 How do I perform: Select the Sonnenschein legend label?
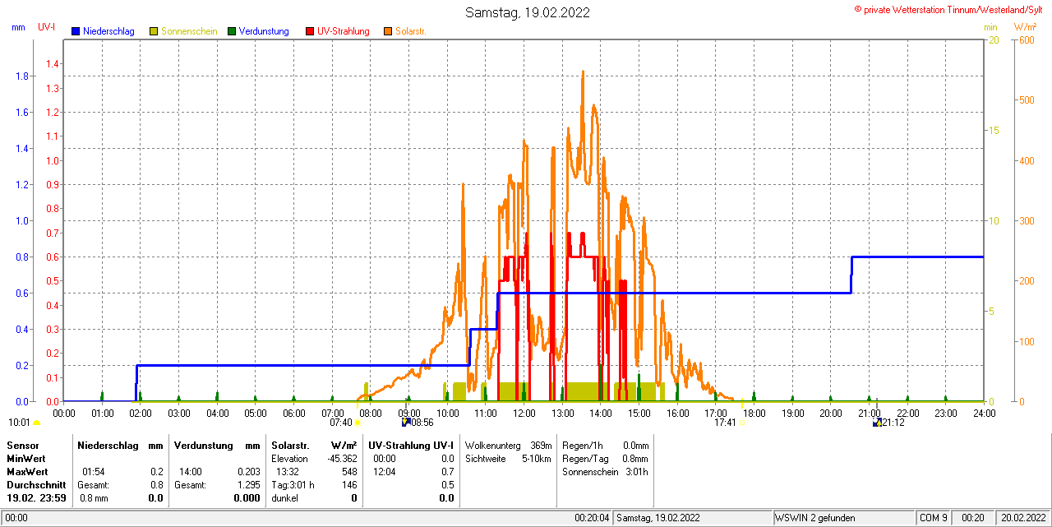tap(189, 31)
